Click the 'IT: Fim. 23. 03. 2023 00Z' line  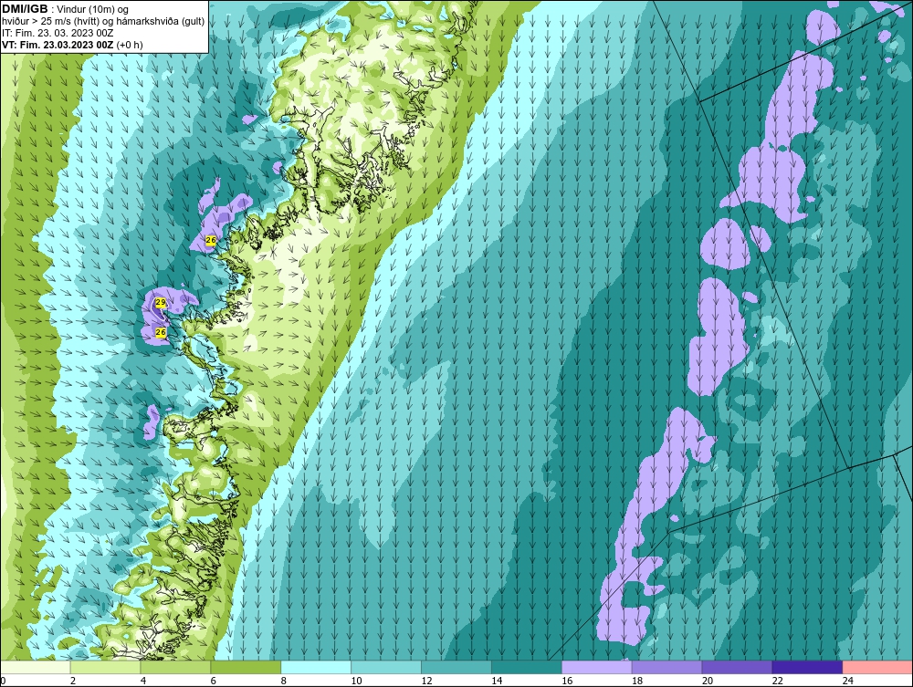tap(58, 33)
